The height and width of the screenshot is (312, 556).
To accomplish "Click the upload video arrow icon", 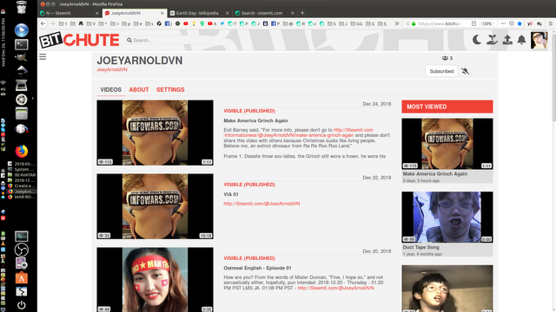I will pyautogui.click(x=507, y=40).
